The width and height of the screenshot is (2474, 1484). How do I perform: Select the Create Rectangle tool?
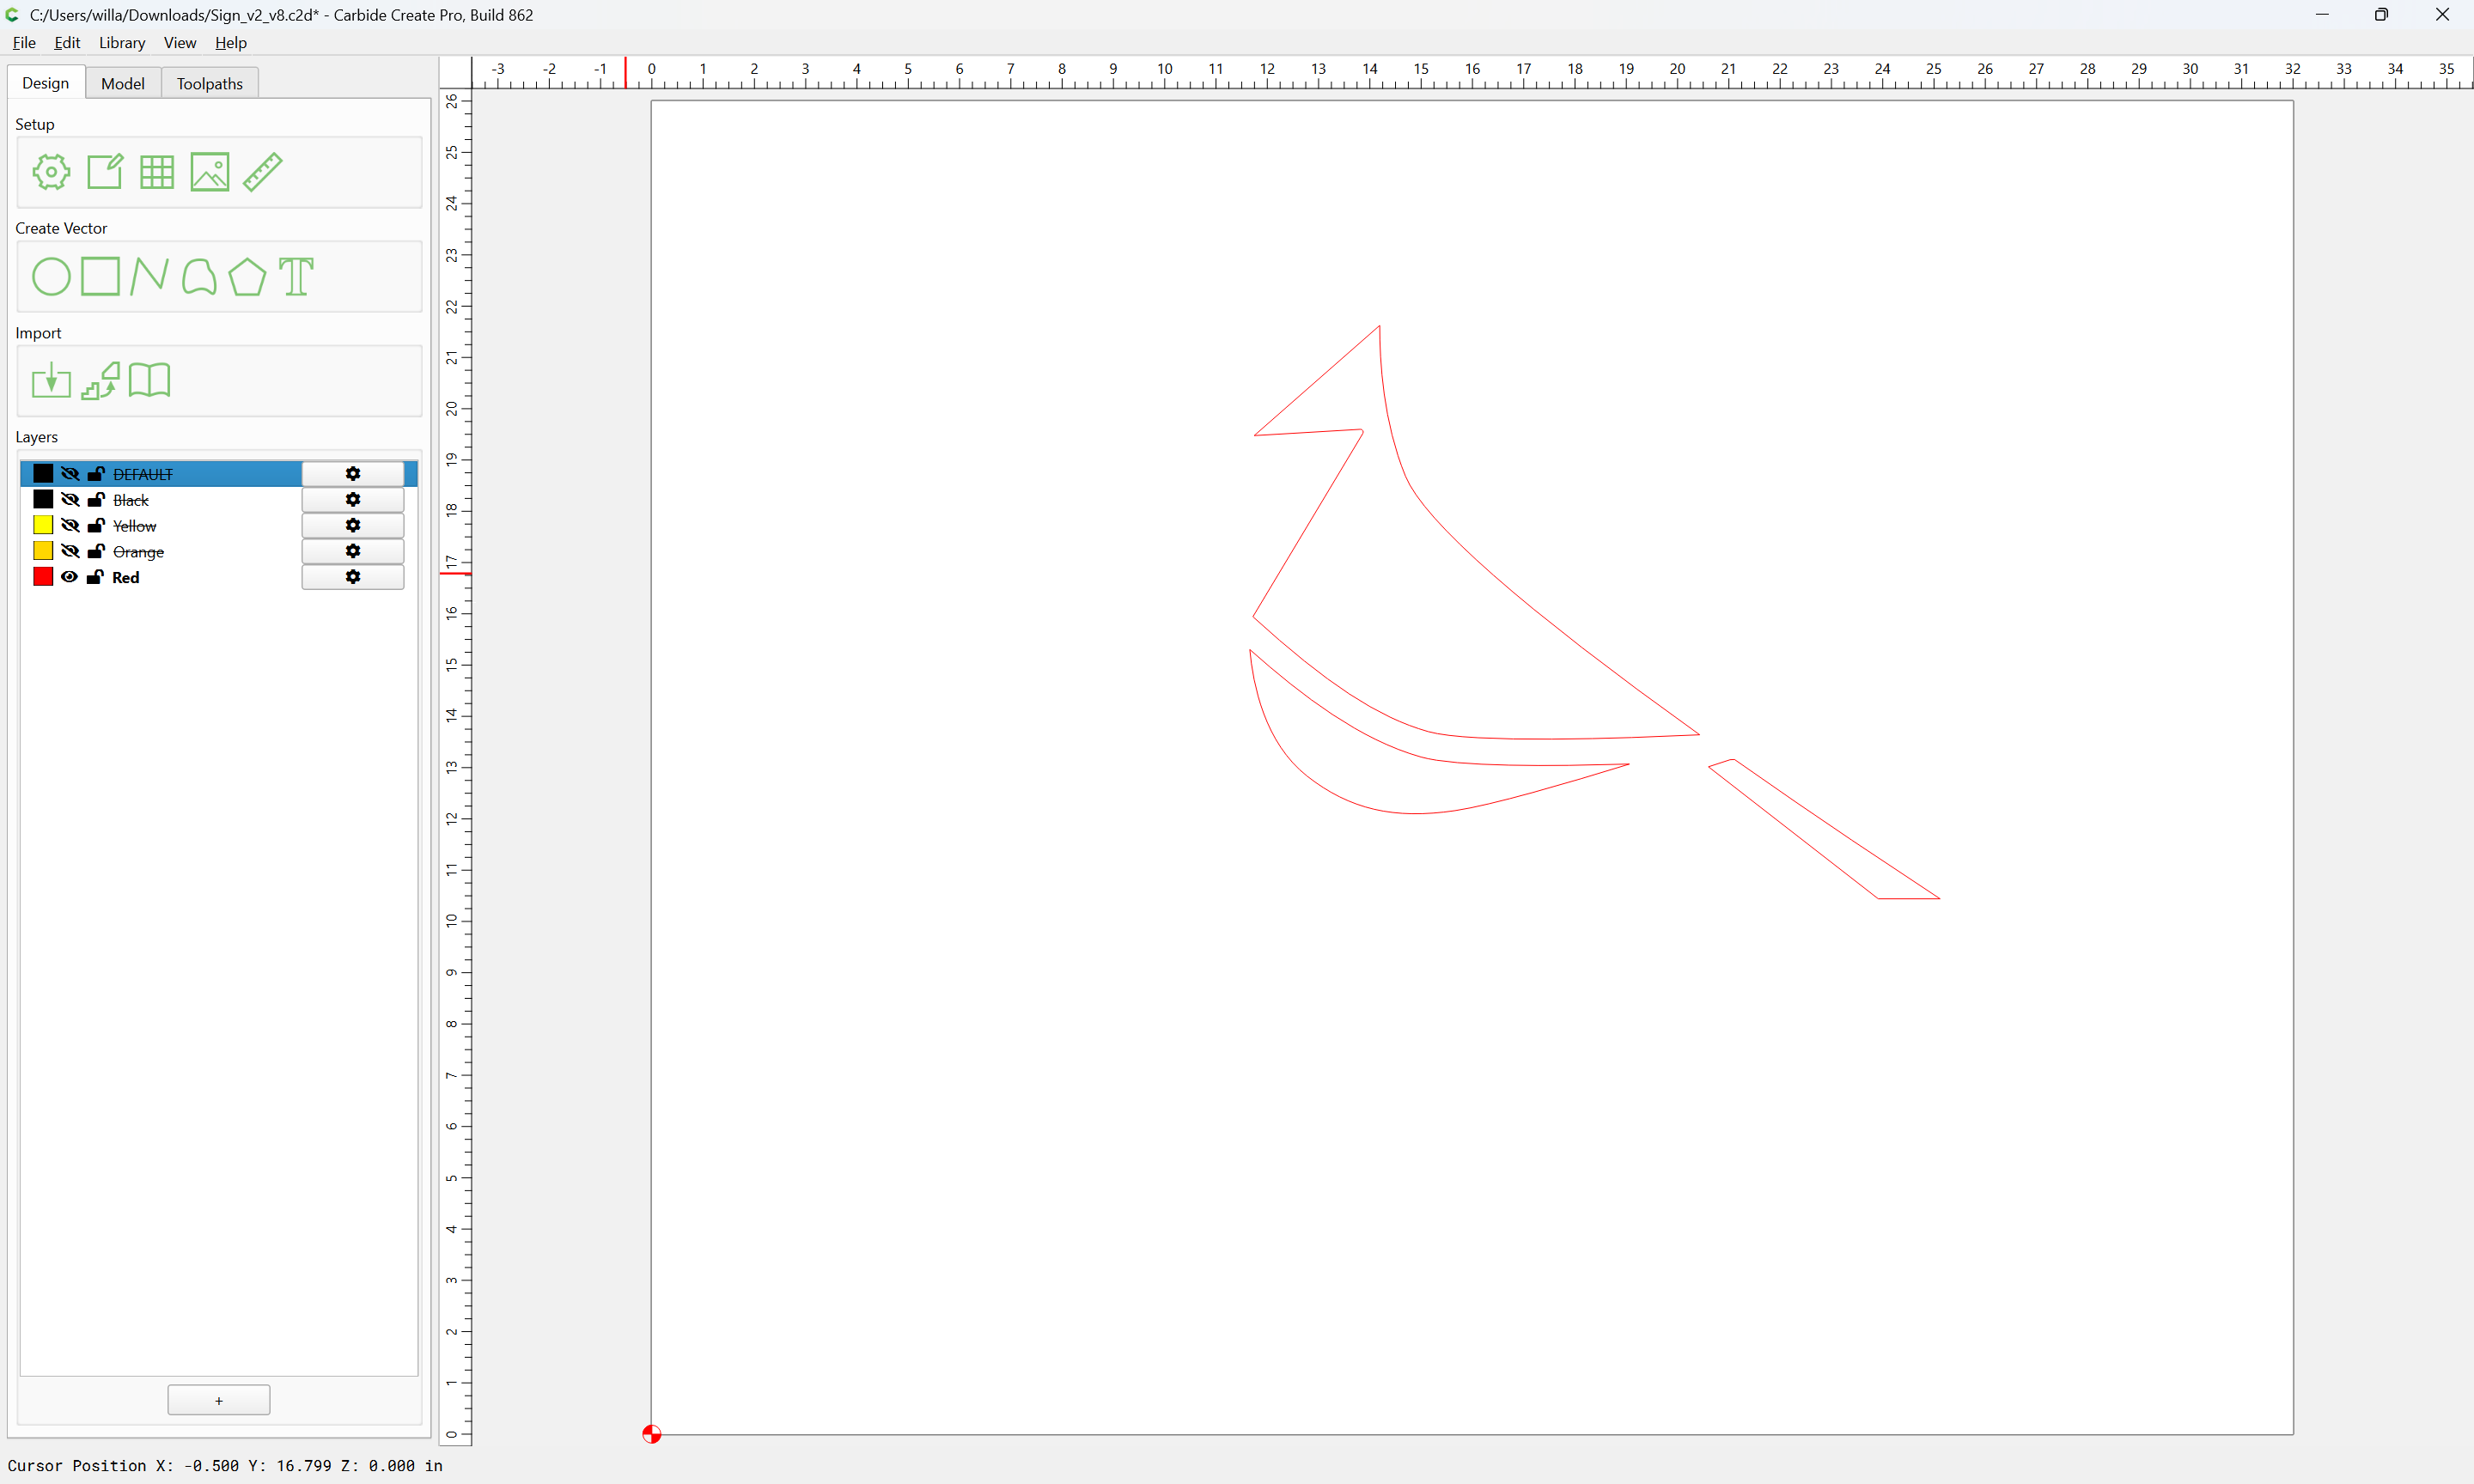coord(100,276)
